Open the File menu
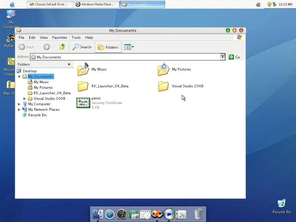Screen dimensions: 296x222 (x=21, y=37)
